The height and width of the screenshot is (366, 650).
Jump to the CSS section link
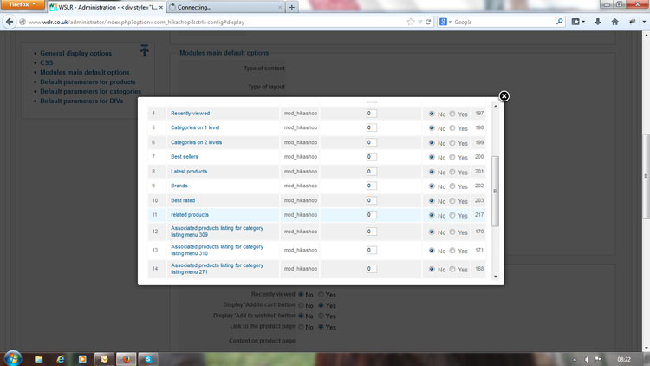47,62
